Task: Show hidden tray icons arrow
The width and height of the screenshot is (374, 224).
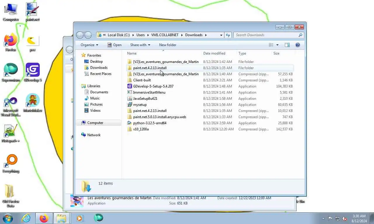Action: pyautogui.click(x=323, y=218)
